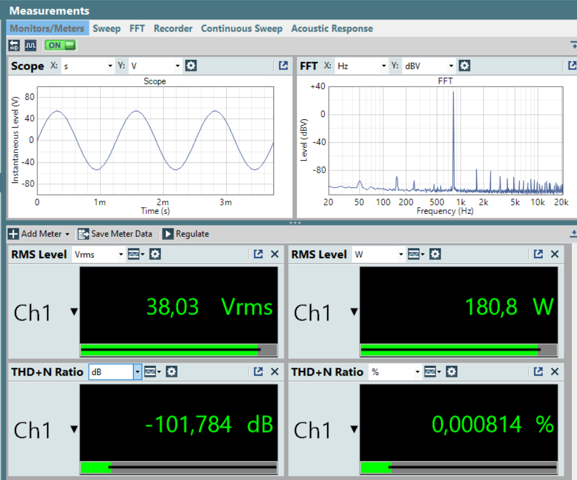Screen dimensions: 577x480
Task: Click the Scope waveform graph
Action: (x=155, y=141)
